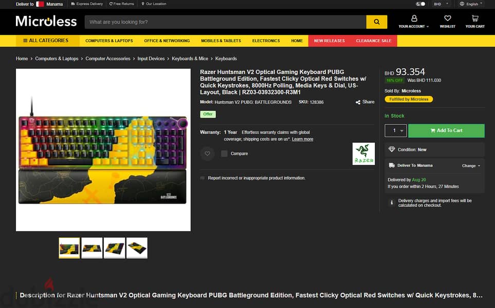
Task: Click the Share icon
Action: (x=358, y=102)
